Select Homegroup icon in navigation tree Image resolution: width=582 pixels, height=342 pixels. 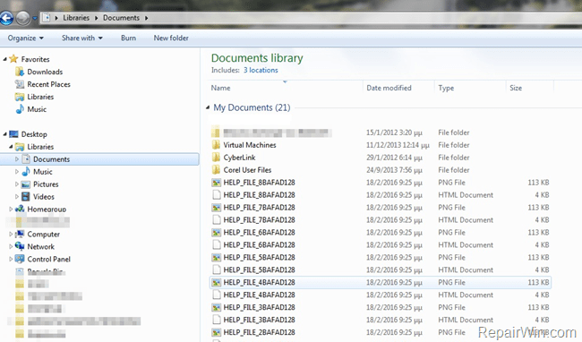[20, 209]
